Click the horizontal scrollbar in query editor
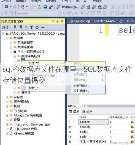 (x=111, y=106)
